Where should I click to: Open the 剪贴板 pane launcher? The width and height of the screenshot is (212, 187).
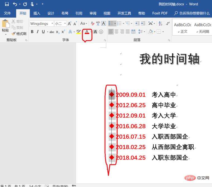point(26,40)
